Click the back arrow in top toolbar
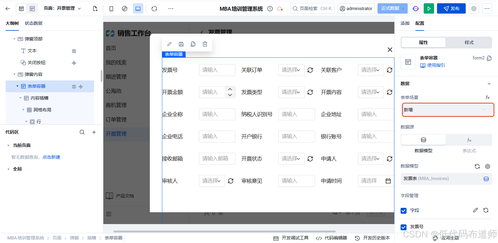 [x=8, y=9]
